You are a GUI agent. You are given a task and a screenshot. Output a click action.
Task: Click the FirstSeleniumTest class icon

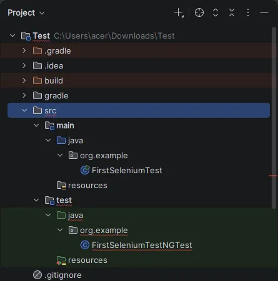click(x=85, y=170)
